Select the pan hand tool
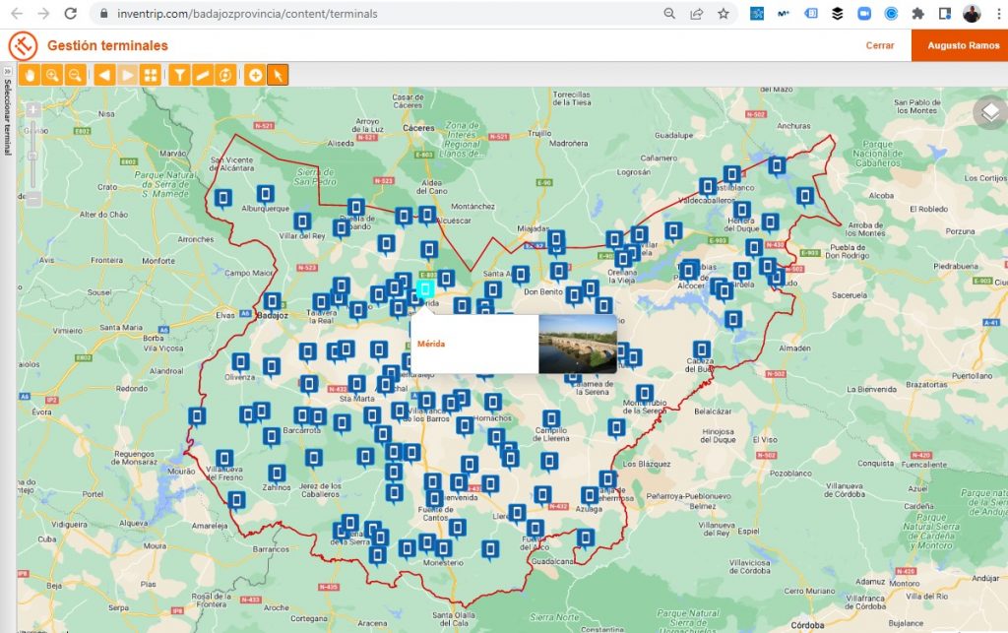 point(30,75)
